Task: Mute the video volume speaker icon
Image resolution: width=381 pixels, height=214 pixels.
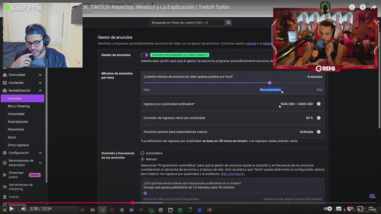Action: (24, 209)
